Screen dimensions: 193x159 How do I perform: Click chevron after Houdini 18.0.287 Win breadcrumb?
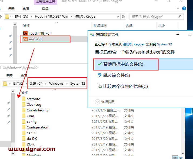(x=71, y=16)
